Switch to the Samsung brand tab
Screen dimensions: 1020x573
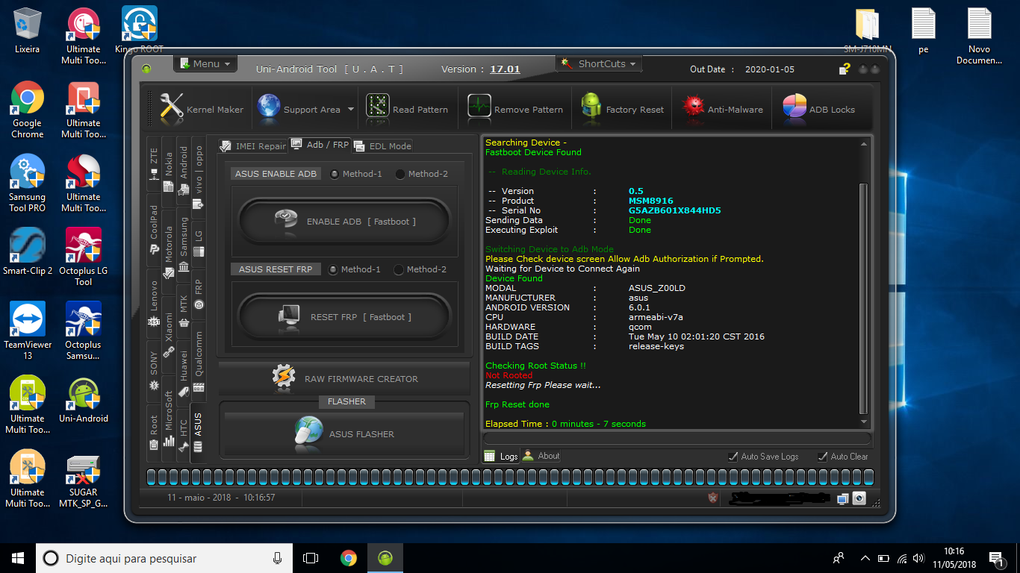[x=184, y=246]
